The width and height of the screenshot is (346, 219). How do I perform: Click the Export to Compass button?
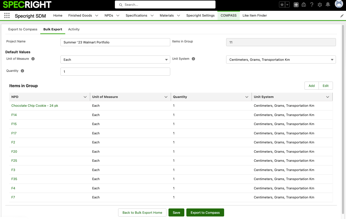(205, 212)
